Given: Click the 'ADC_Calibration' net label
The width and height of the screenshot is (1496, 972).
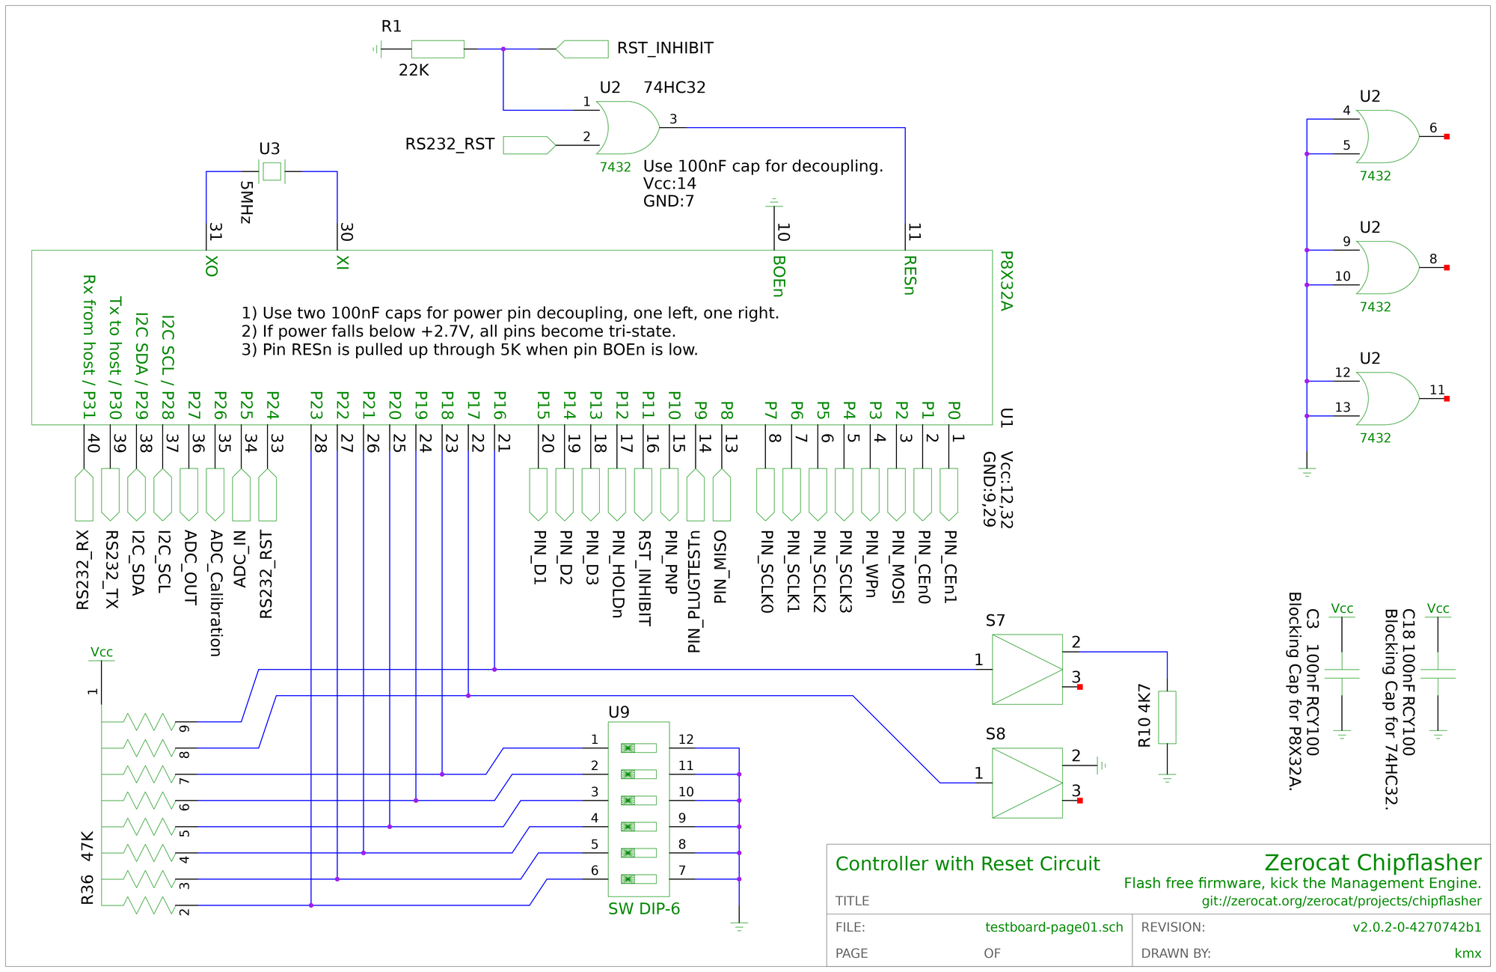Looking at the screenshot, I should (x=215, y=593).
